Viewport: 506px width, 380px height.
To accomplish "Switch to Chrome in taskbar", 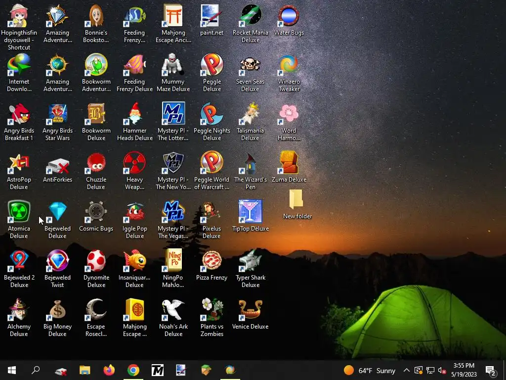I will [133, 370].
